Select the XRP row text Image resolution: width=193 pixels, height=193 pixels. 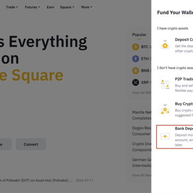point(145,82)
